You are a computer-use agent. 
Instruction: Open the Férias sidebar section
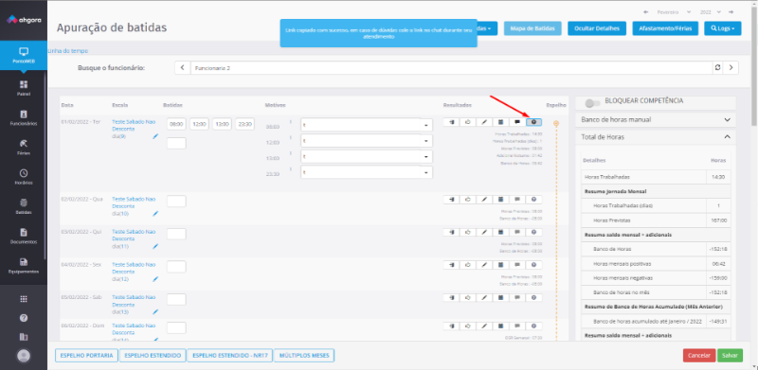coord(24,148)
